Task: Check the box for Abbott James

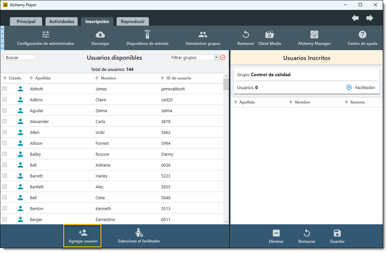Action: coord(5,89)
